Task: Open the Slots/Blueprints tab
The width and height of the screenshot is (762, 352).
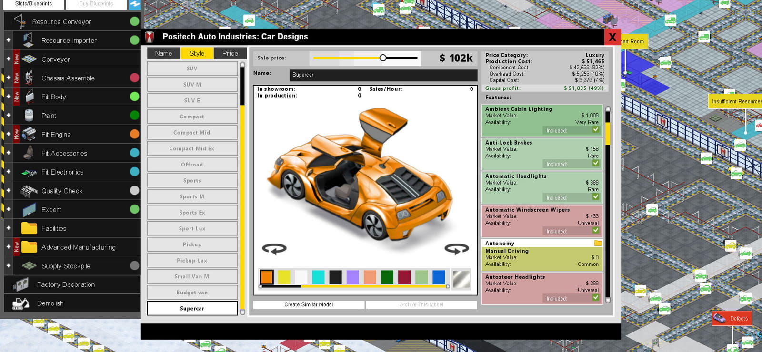Action: (x=33, y=4)
